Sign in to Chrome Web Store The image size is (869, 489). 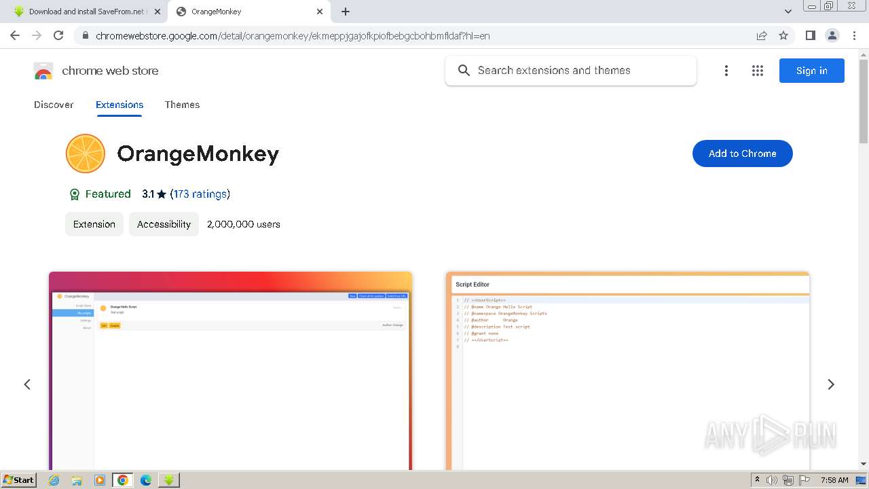click(811, 71)
